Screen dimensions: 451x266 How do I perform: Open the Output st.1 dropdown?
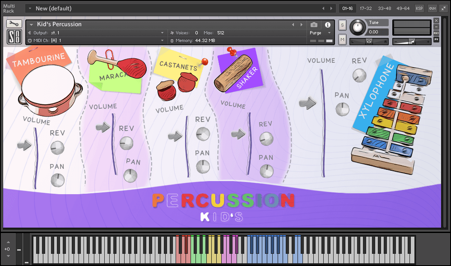(163, 33)
